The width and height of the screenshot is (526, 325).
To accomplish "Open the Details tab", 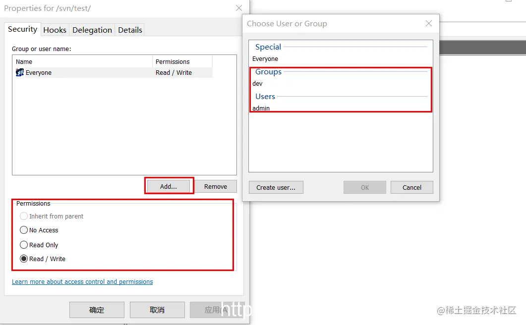I will coord(130,30).
